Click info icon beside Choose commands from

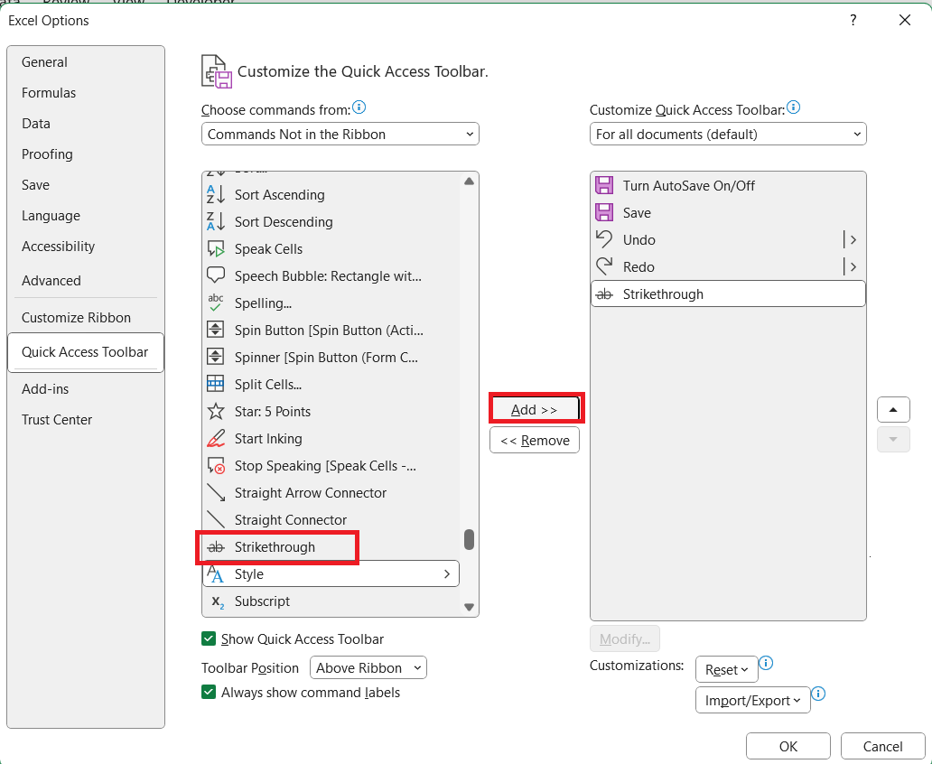coord(359,107)
